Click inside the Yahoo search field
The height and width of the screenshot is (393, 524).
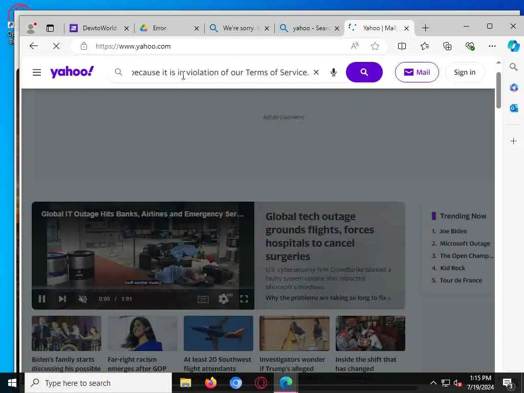(220, 72)
